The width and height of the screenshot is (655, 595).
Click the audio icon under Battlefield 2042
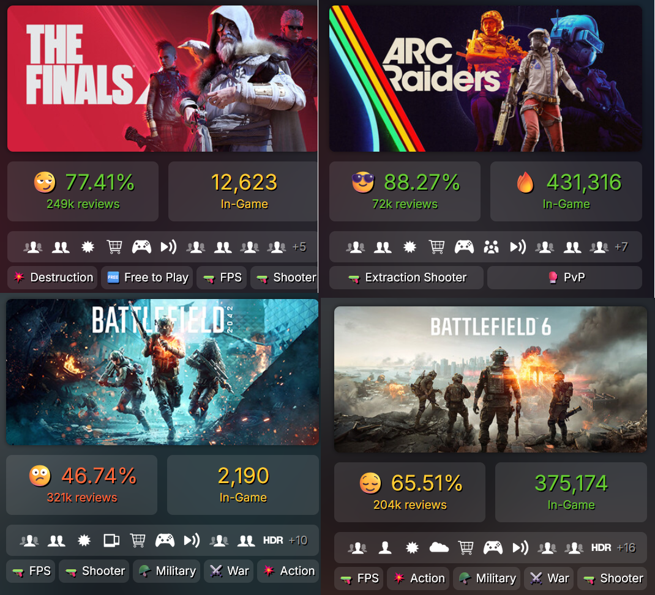pyautogui.click(x=192, y=541)
